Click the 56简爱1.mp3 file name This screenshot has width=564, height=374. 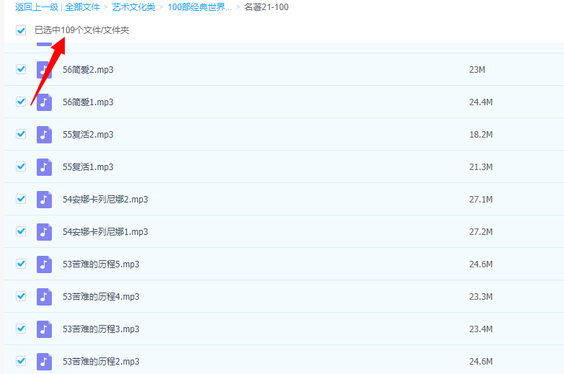click(x=88, y=102)
